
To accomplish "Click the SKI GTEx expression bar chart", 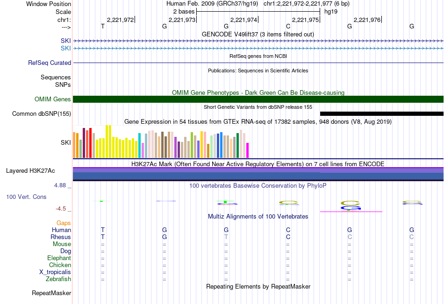I will 161,141.
